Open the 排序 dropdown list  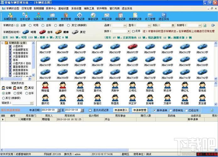coord(128,31)
